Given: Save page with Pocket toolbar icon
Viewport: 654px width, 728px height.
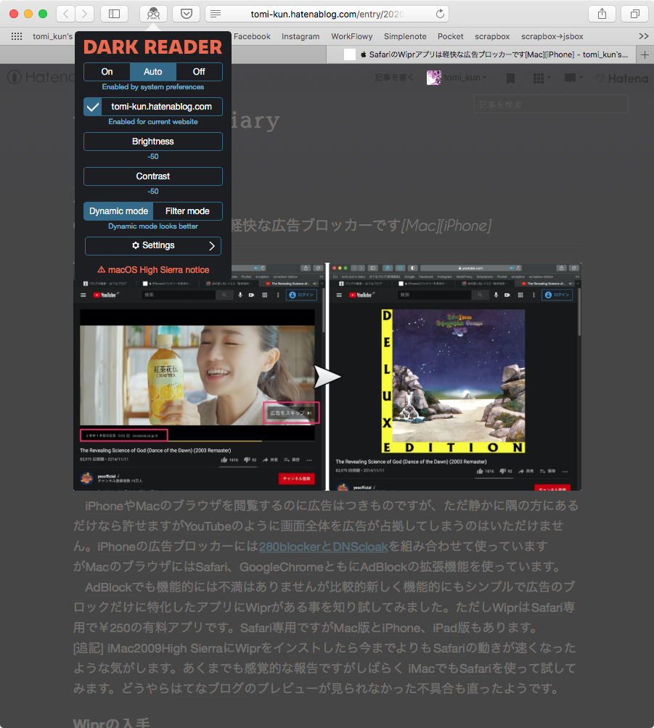Looking at the screenshot, I should (x=187, y=14).
